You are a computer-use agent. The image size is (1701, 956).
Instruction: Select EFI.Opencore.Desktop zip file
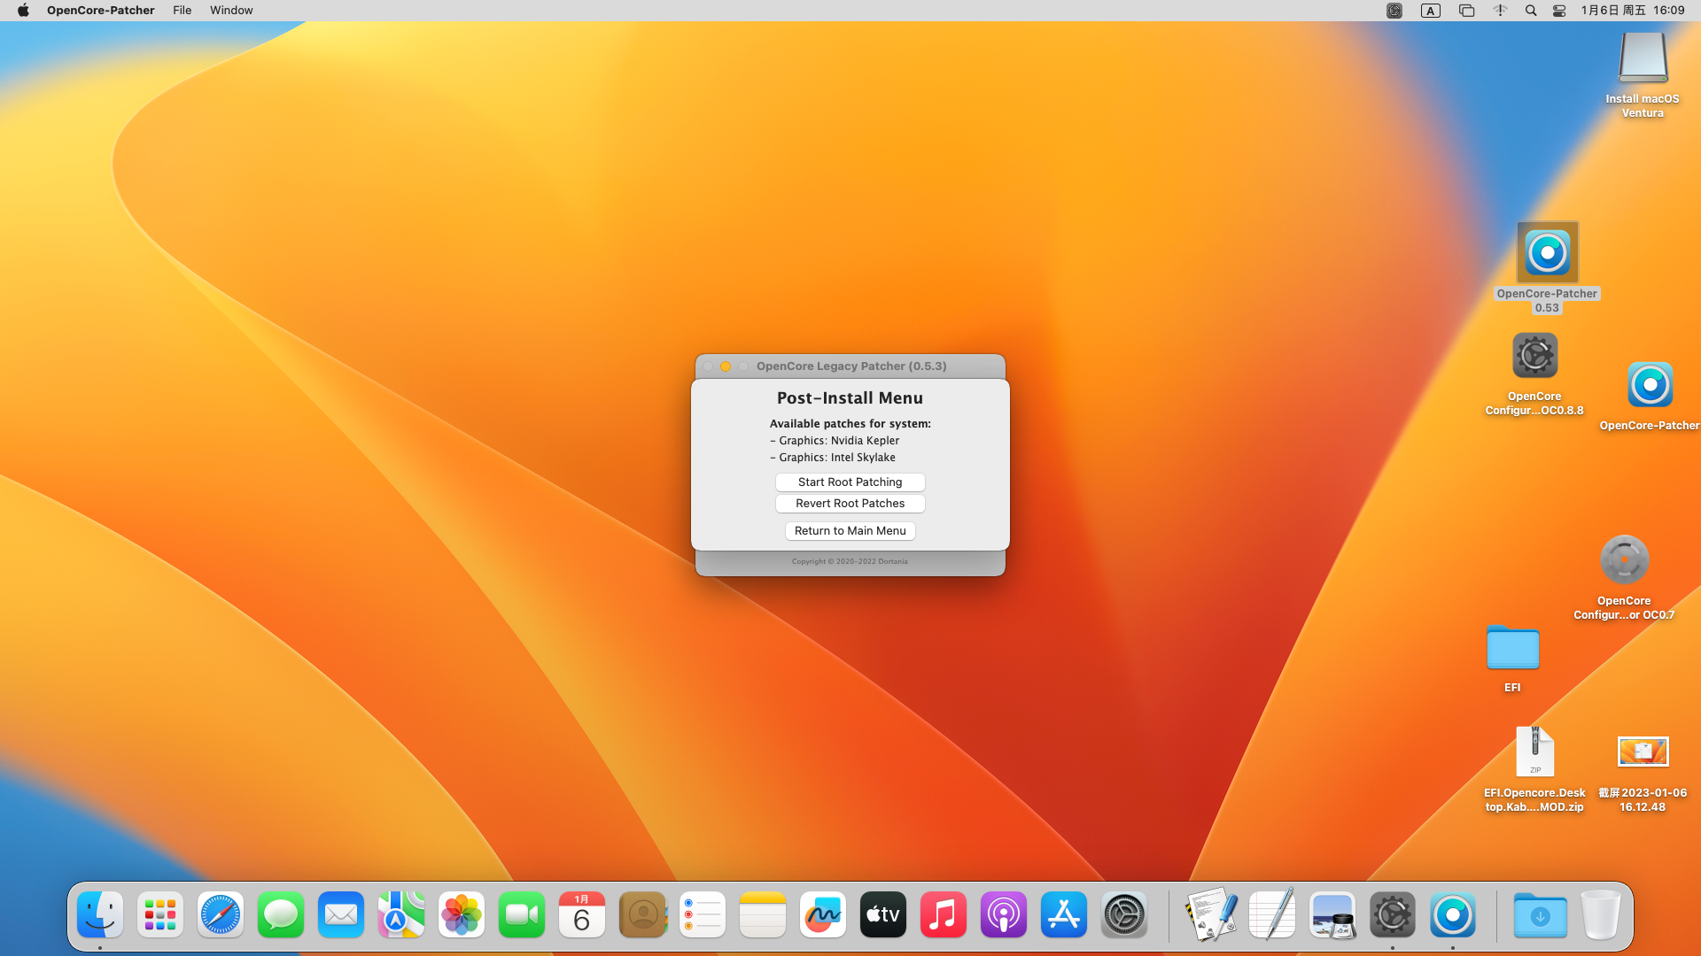(x=1534, y=752)
